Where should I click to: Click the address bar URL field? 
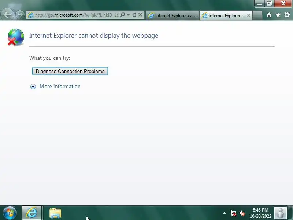(77, 15)
